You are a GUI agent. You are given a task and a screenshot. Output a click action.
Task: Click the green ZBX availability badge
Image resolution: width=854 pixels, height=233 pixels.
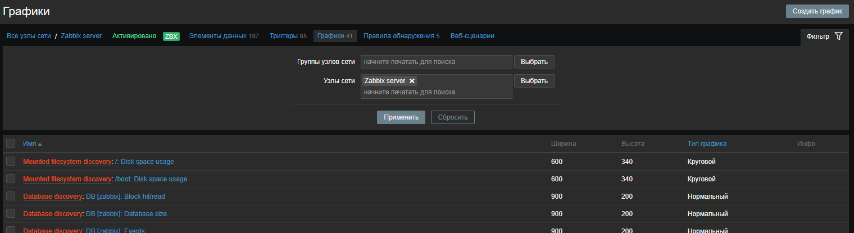171,36
